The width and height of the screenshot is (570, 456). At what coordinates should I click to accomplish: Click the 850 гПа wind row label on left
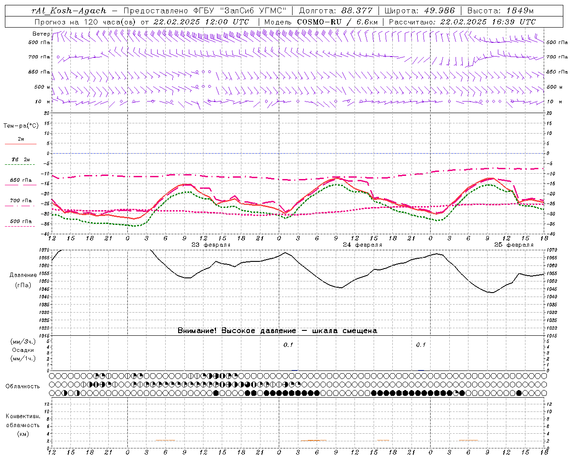click(x=39, y=72)
